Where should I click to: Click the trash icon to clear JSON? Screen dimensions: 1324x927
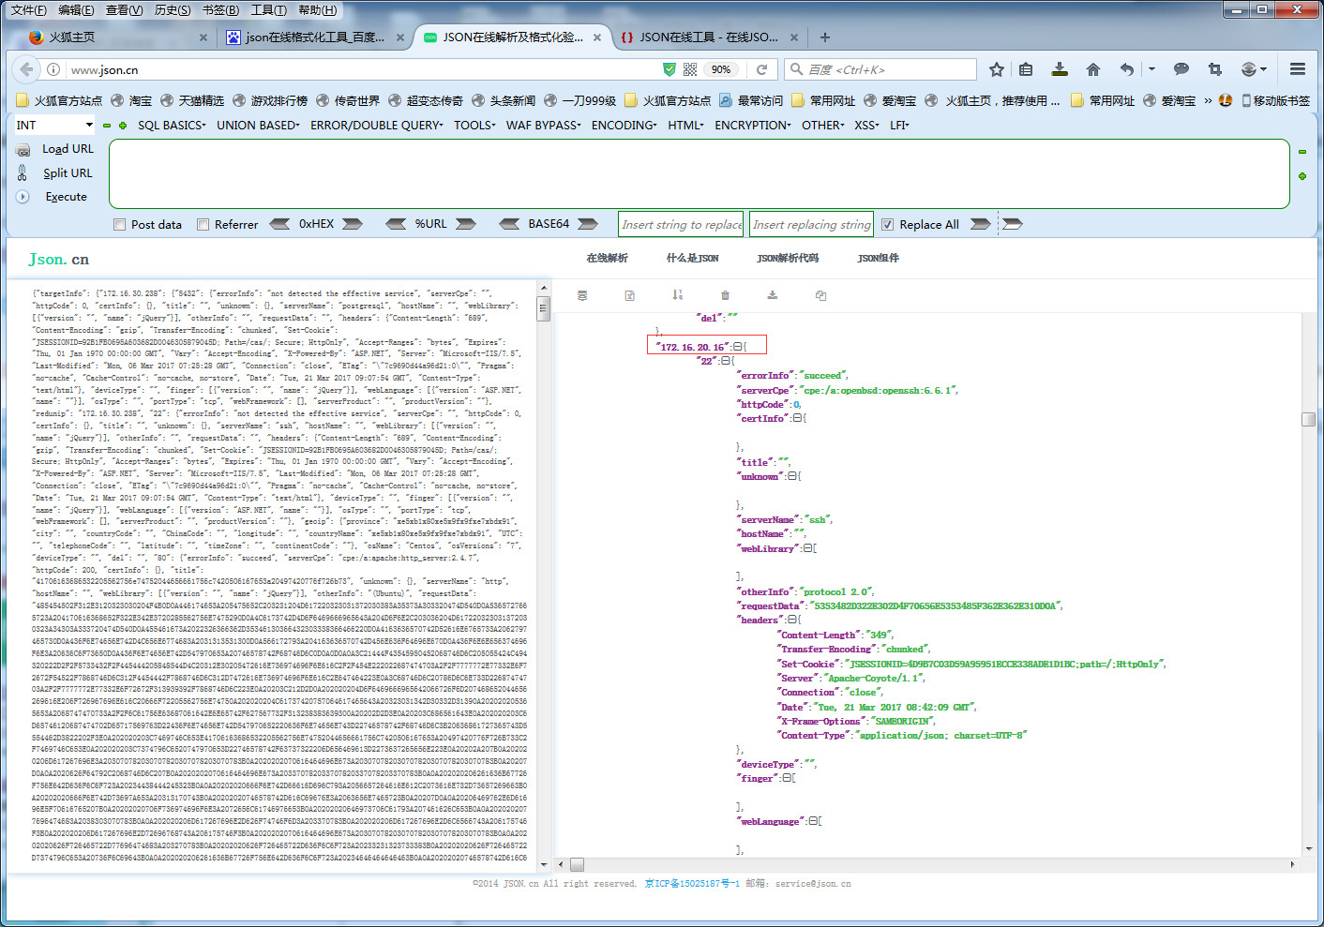[x=725, y=295]
